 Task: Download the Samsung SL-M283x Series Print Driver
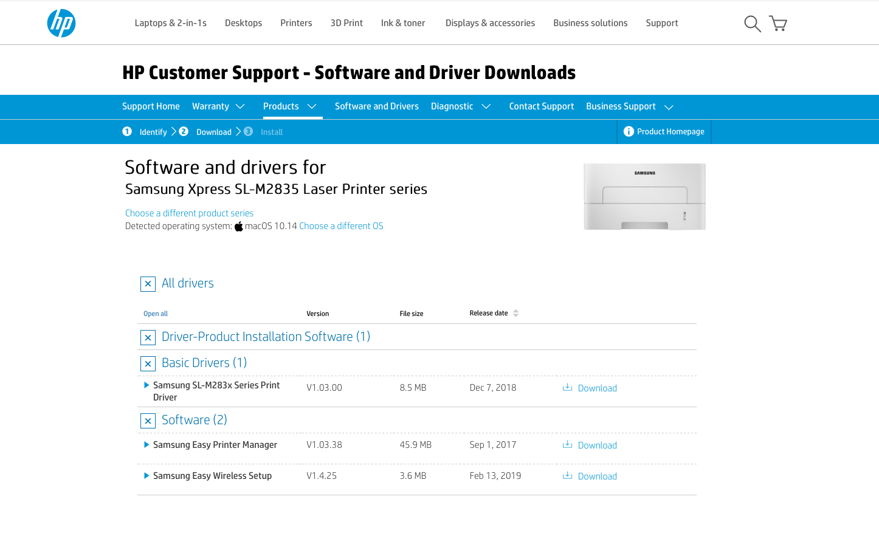pos(598,388)
